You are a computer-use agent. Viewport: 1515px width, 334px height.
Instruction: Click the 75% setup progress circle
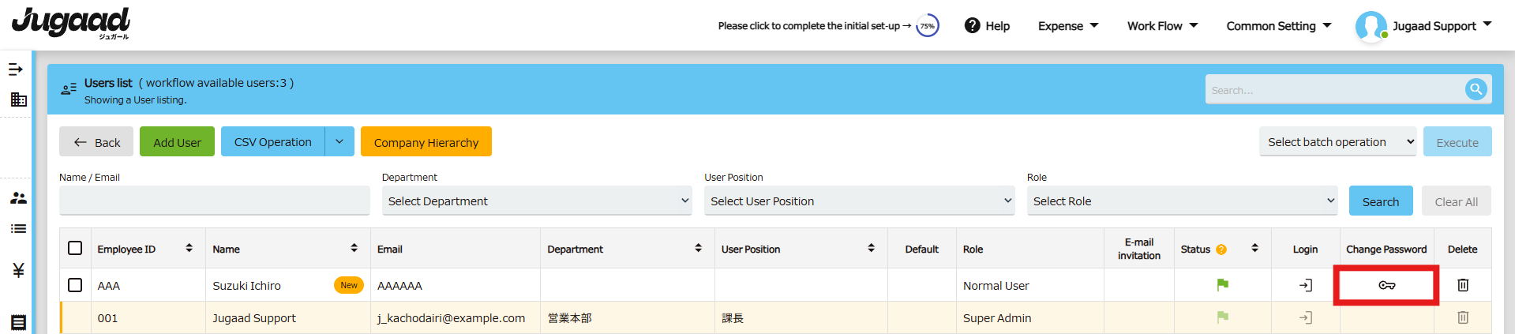(x=927, y=26)
